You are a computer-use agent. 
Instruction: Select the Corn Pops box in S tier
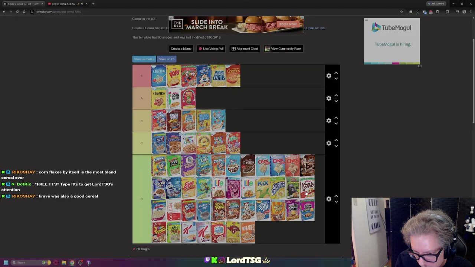click(173, 76)
